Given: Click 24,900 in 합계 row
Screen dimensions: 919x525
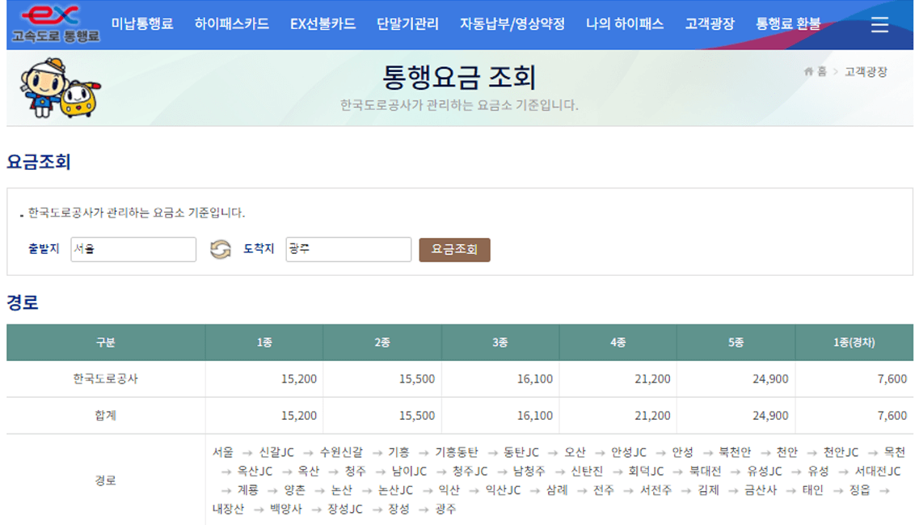Looking at the screenshot, I should (x=770, y=415).
